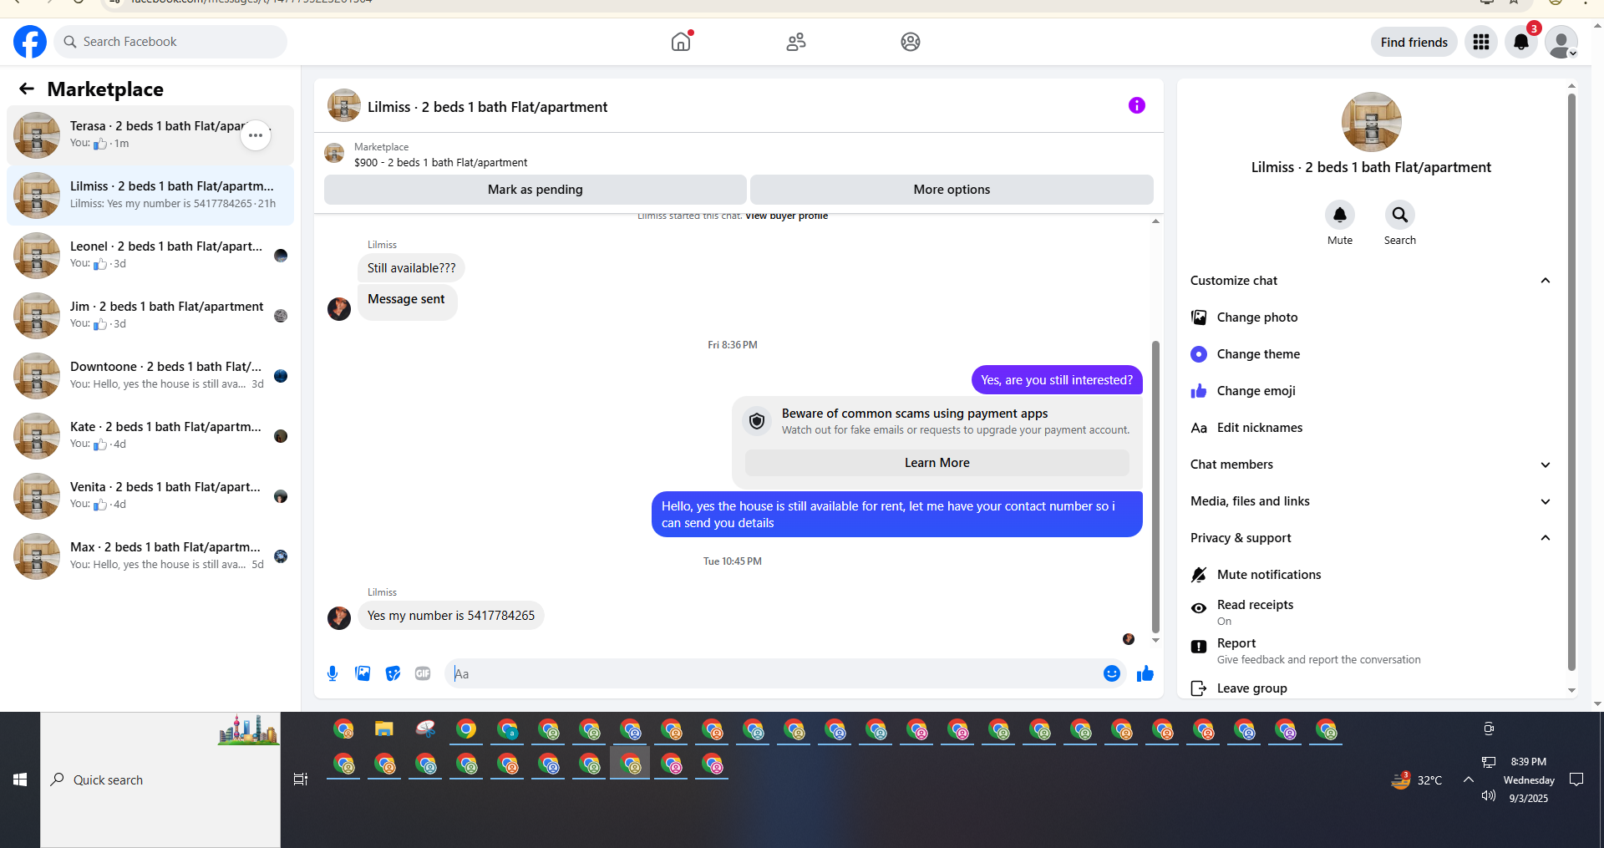Open the Leonel conversation
The width and height of the screenshot is (1604, 848).
[150, 256]
